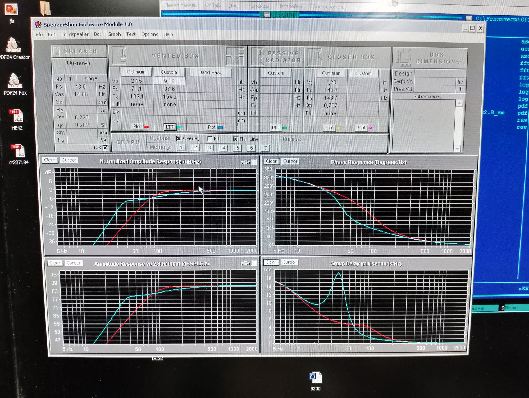Enable the Fill graph option
This screenshot has width=529, height=398.
click(x=210, y=139)
